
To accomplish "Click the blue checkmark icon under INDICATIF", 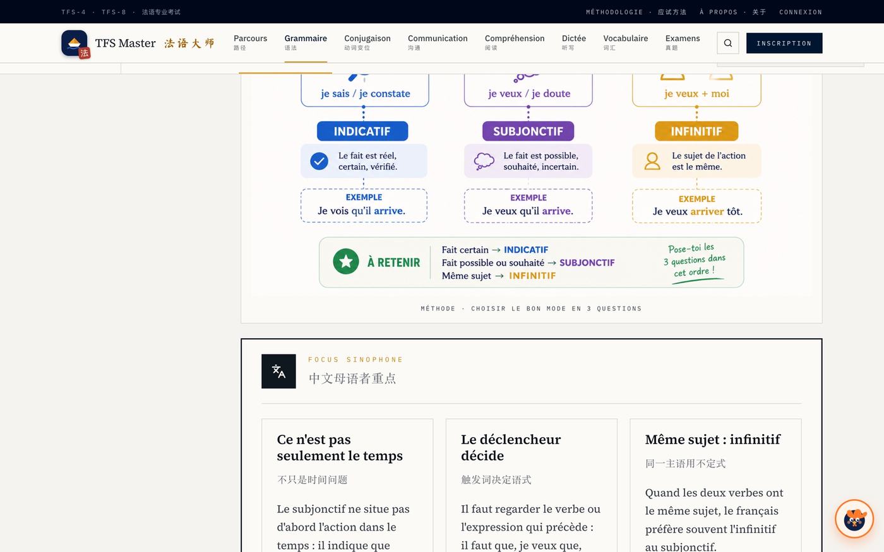I will pyautogui.click(x=320, y=161).
